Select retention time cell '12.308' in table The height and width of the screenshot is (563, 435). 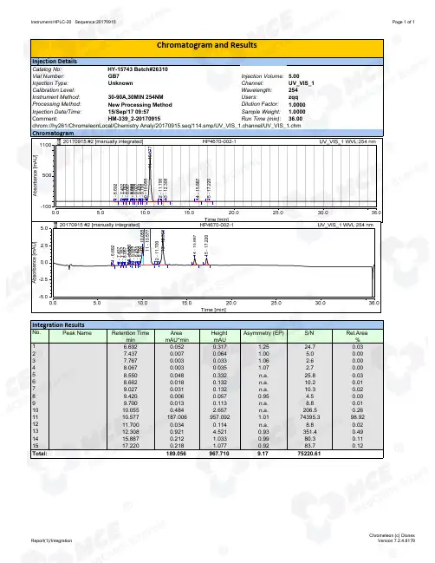pos(131,432)
